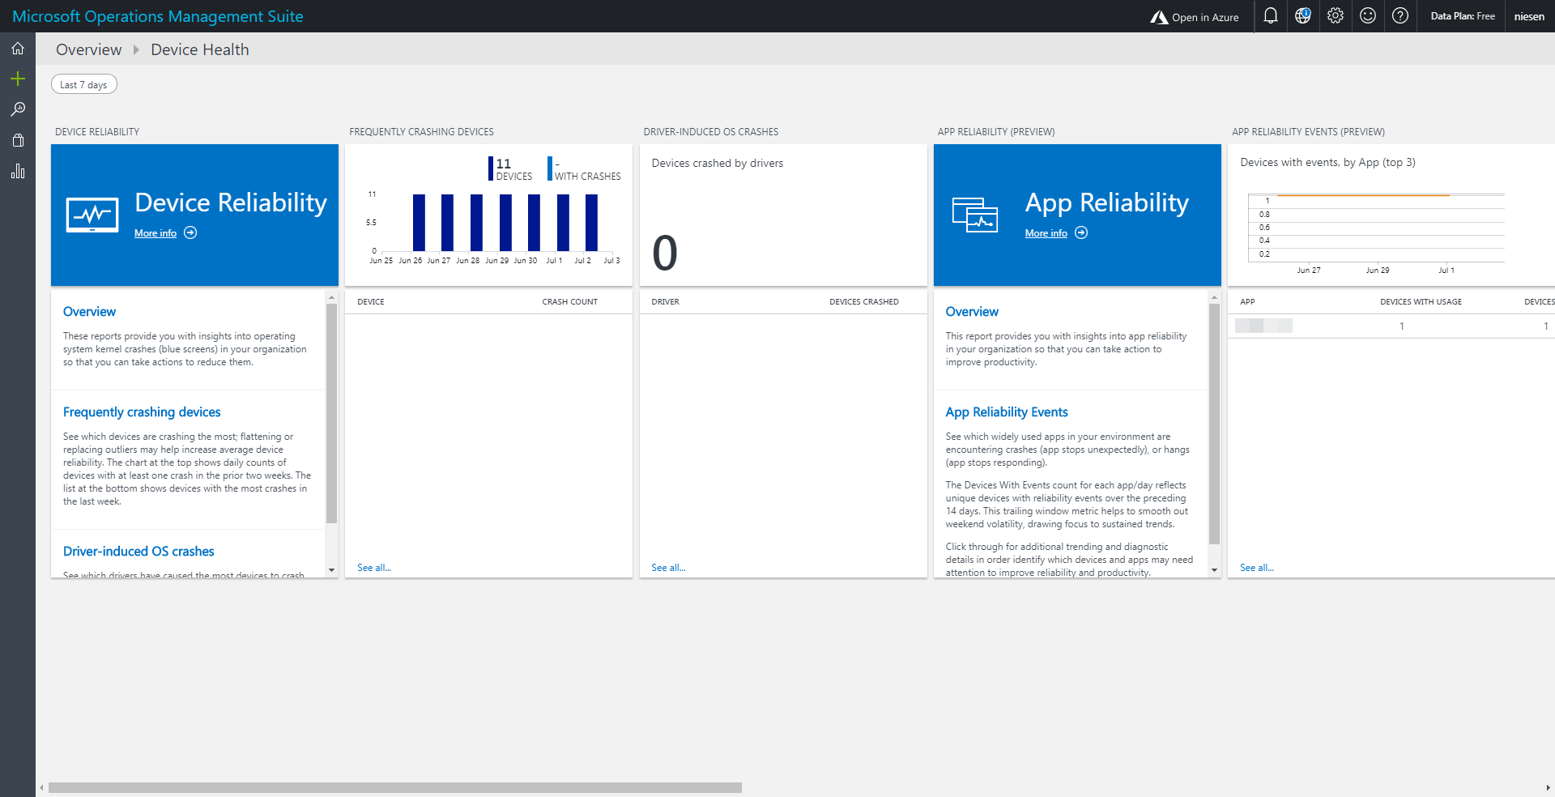The height and width of the screenshot is (797, 1555).
Task: Open the niesen account menu
Action: (x=1529, y=16)
